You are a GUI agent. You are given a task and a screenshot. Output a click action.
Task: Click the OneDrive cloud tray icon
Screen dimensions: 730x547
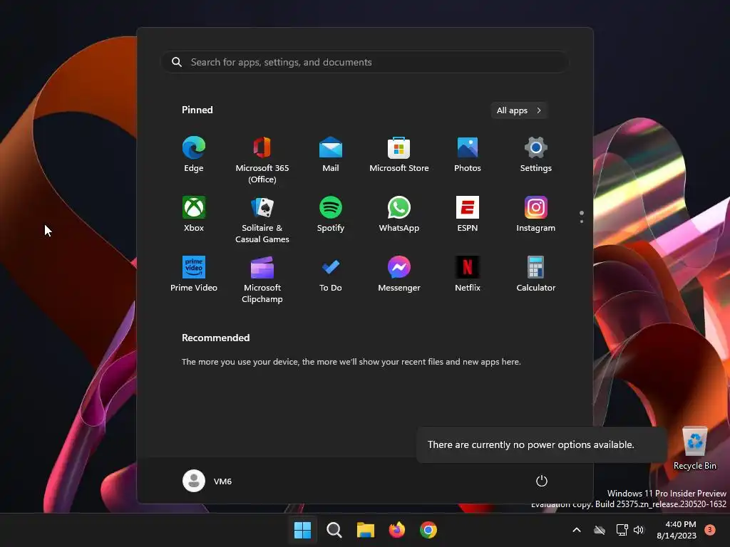tap(600, 530)
